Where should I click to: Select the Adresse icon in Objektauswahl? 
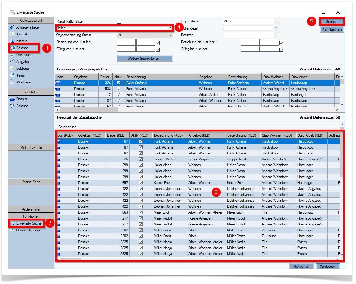tap(12, 48)
